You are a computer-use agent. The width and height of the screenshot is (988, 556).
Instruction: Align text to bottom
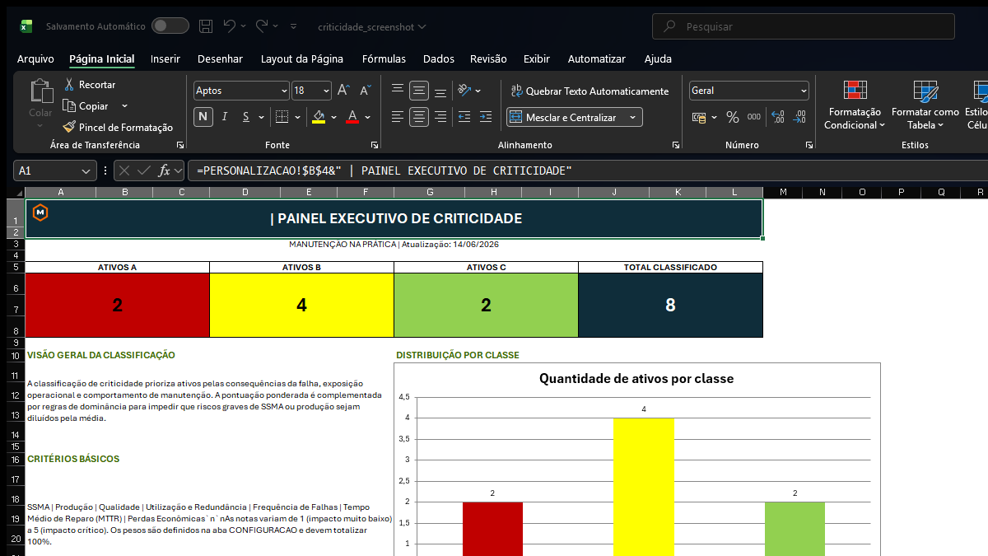[x=440, y=91]
